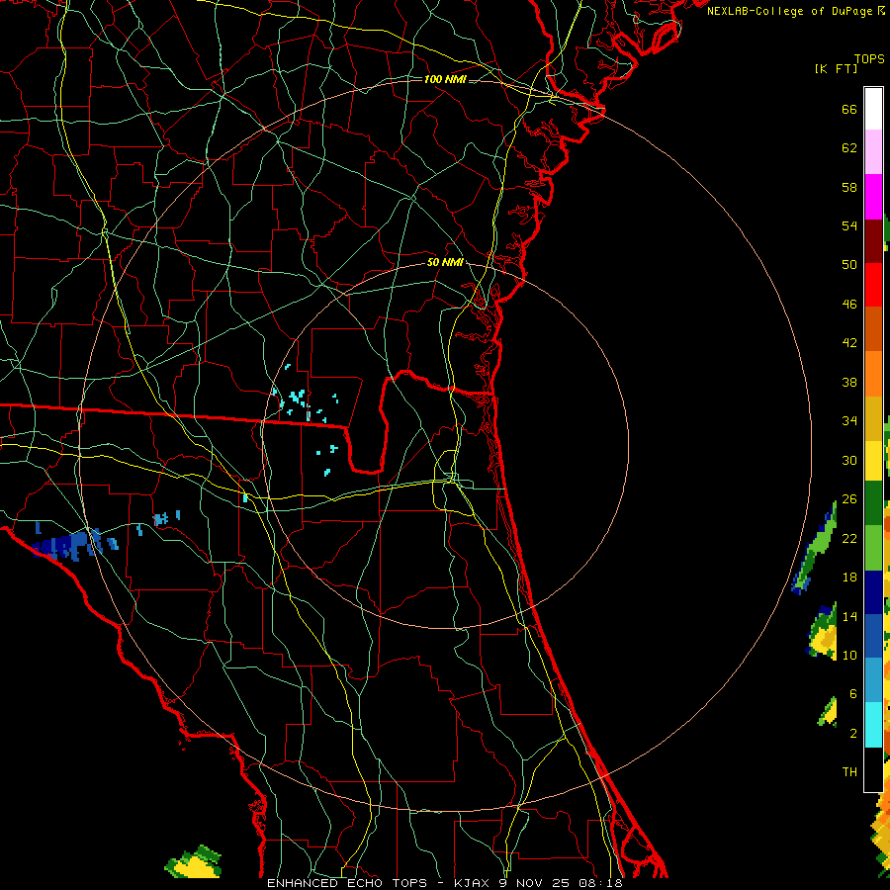Pick the light orange legend swatch

[x=873, y=374]
